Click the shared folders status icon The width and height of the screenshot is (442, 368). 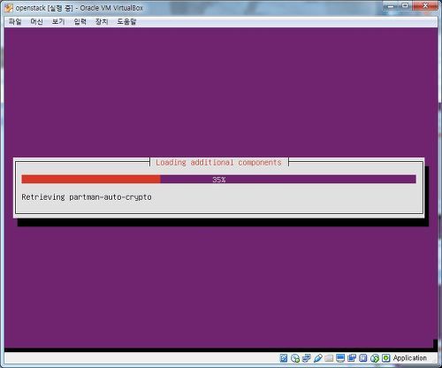click(x=329, y=358)
